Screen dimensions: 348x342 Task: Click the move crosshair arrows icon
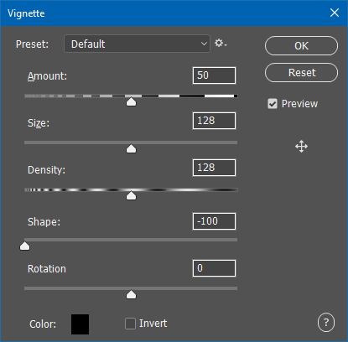tap(301, 147)
